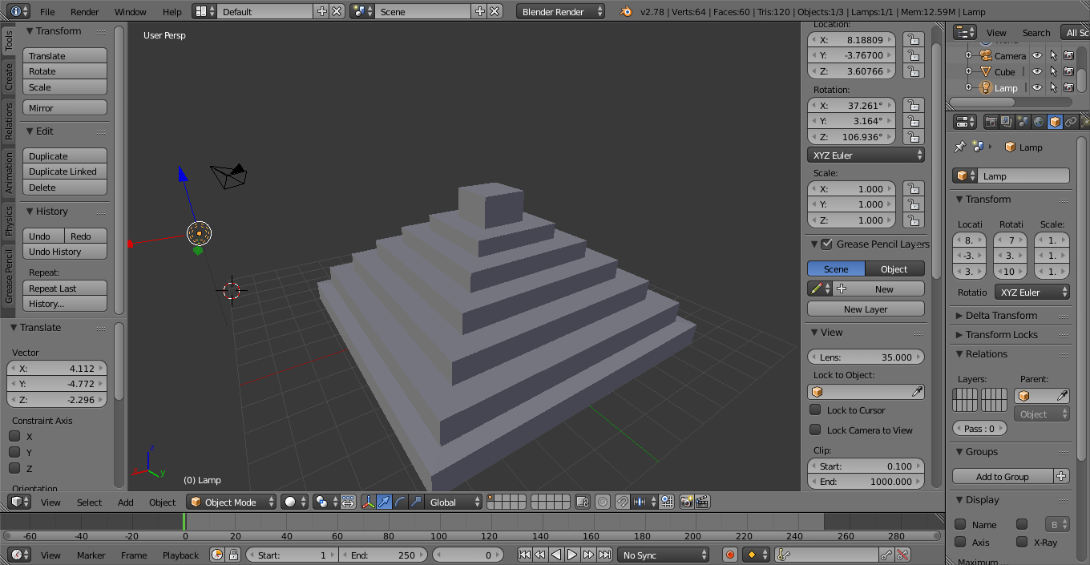Switch to the World properties globe tab

pyautogui.click(x=1039, y=122)
